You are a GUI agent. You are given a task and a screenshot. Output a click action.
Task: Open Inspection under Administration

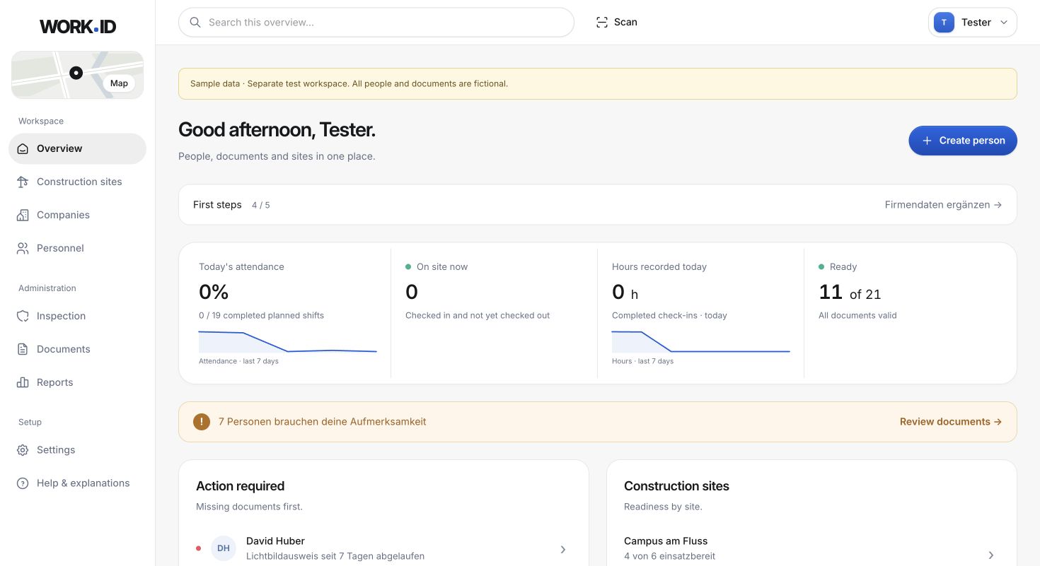tap(78, 316)
